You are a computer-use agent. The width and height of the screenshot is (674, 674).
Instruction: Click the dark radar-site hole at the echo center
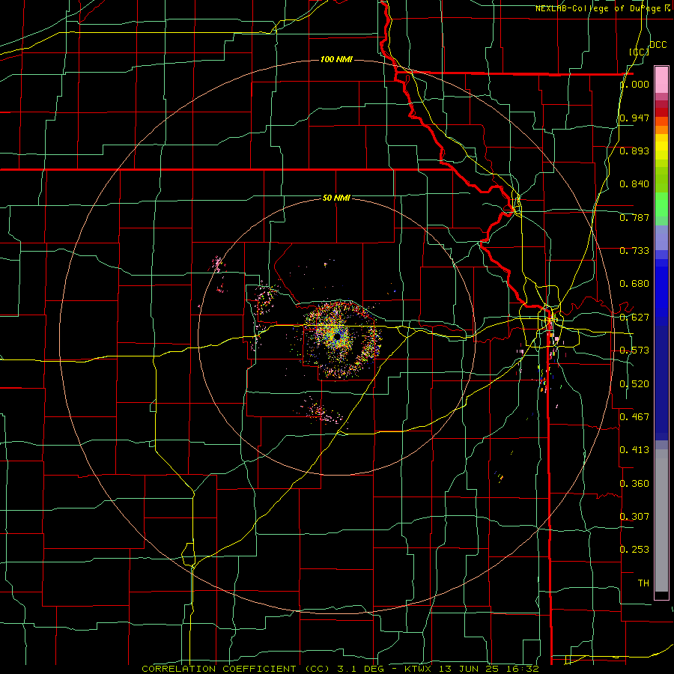pos(338,336)
